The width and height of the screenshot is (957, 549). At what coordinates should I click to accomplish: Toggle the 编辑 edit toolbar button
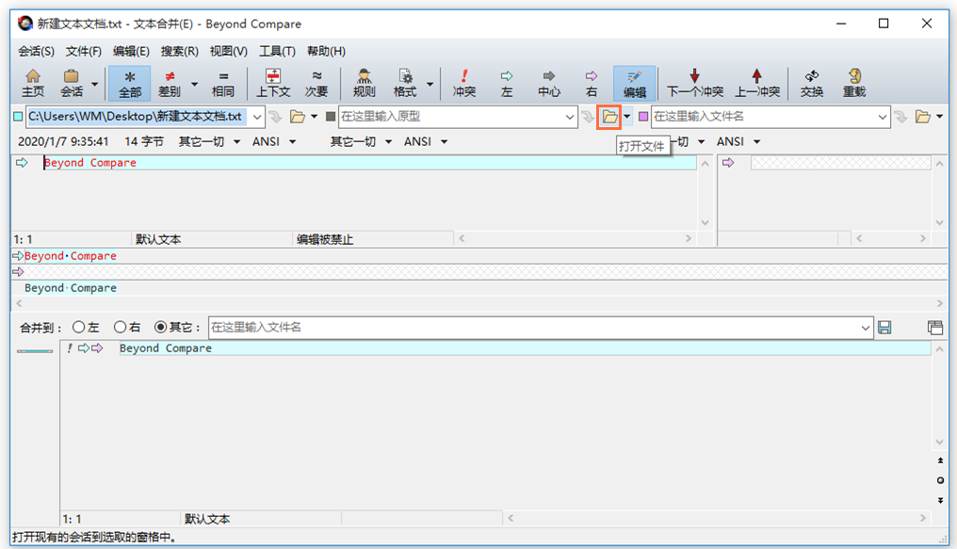point(634,83)
